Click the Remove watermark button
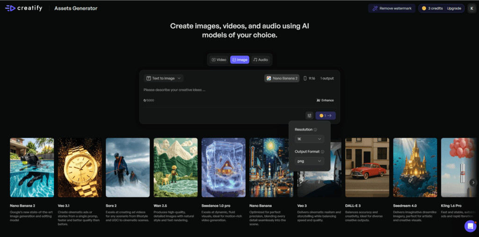This screenshot has height=237, width=479. click(392, 8)
